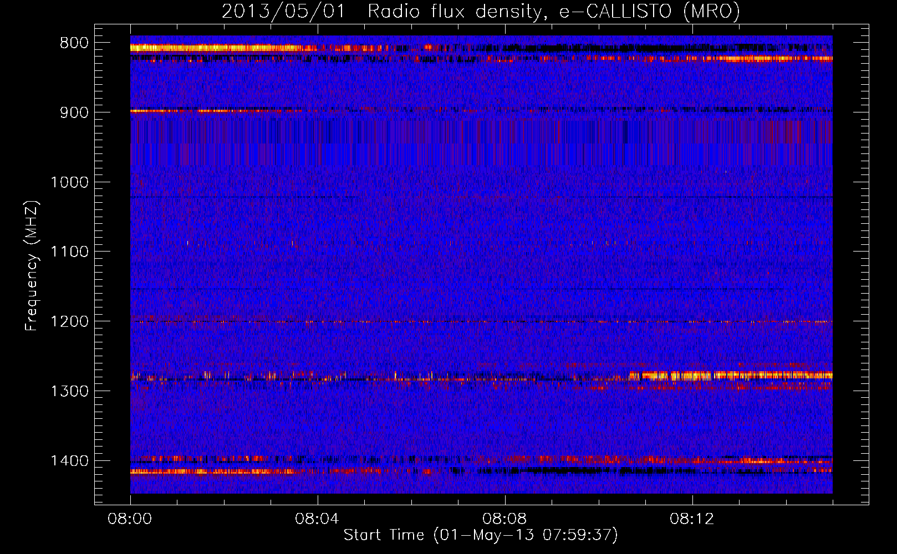Click the 1100 frequency tick label
This screenshot has width=897, height=554.
point(69,252)
